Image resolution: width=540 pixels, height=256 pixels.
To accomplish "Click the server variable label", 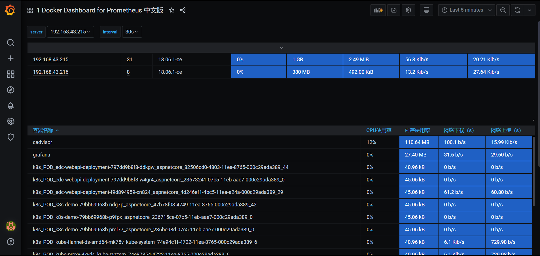I will tap(36, 32).
